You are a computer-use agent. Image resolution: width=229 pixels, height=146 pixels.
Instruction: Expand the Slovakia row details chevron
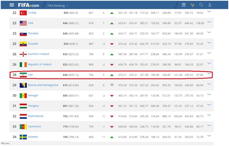[x=209, y=32]
